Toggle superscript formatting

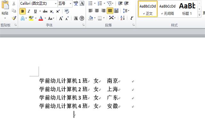click(58, 12)
